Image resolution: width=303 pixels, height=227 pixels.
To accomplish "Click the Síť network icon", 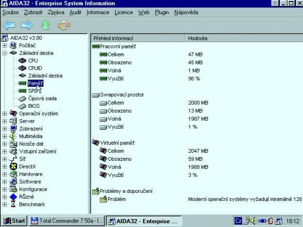I will pos(13,159).
